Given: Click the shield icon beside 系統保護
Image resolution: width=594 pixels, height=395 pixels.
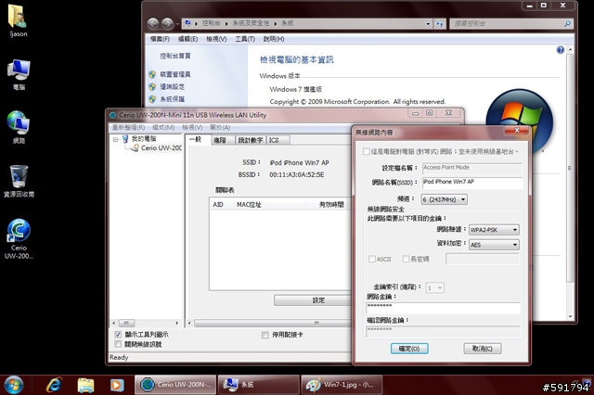Looking at the screenshot, I should click(152, 98).
